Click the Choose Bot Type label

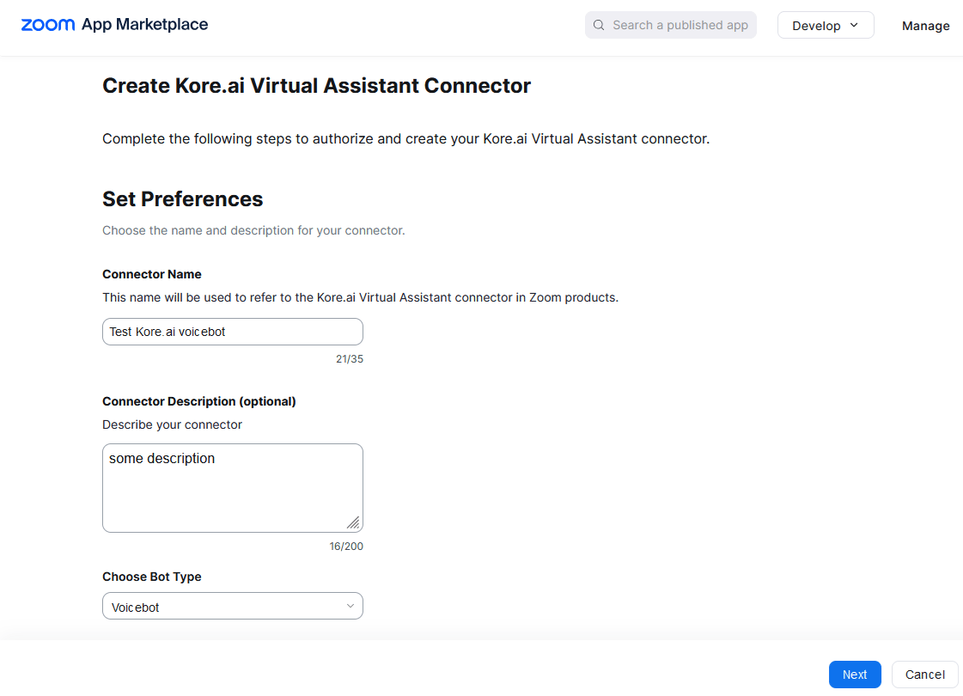click(x=152, y=577)
